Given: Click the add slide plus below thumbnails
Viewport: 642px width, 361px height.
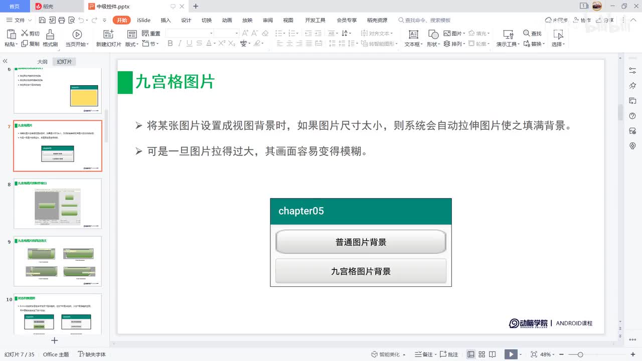Looking at the screenshot, I should [55, 340].
